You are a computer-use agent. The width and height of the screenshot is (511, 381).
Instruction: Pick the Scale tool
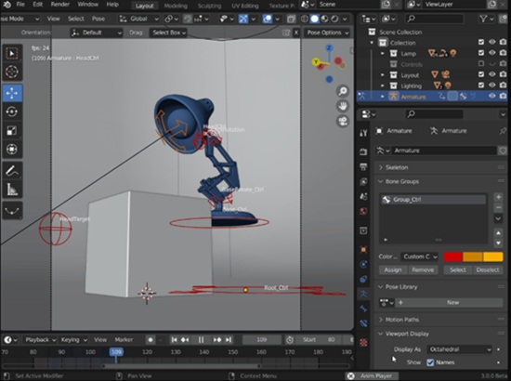tap(12, 131)
